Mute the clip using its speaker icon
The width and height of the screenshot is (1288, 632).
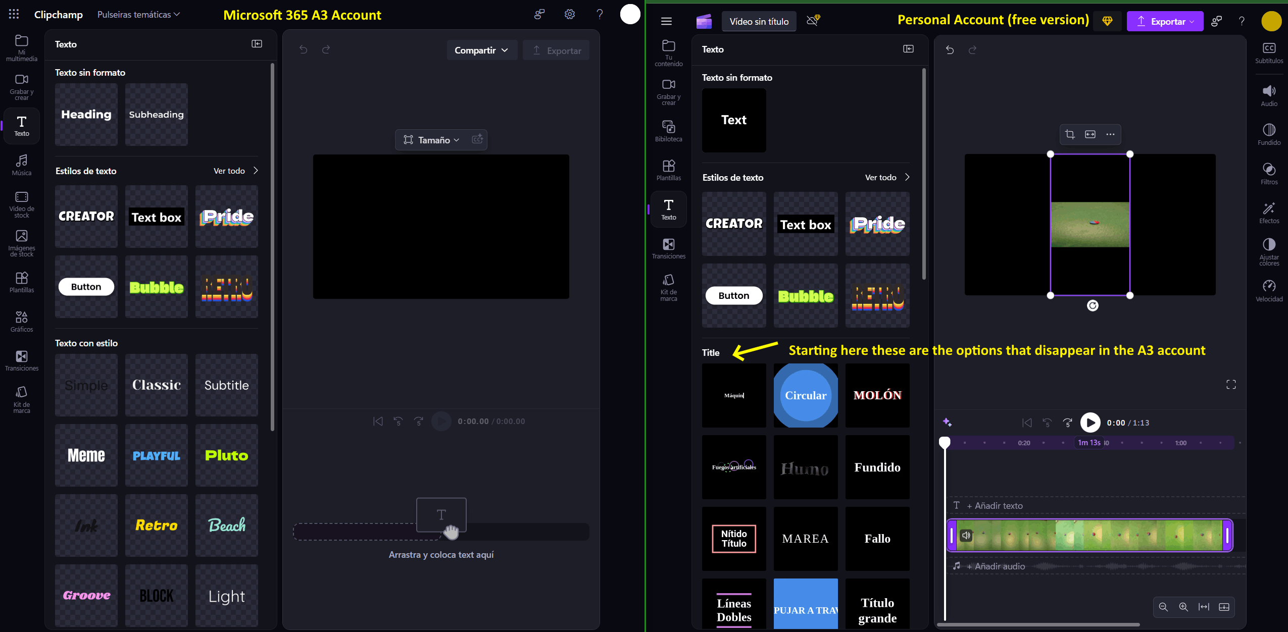966,535
